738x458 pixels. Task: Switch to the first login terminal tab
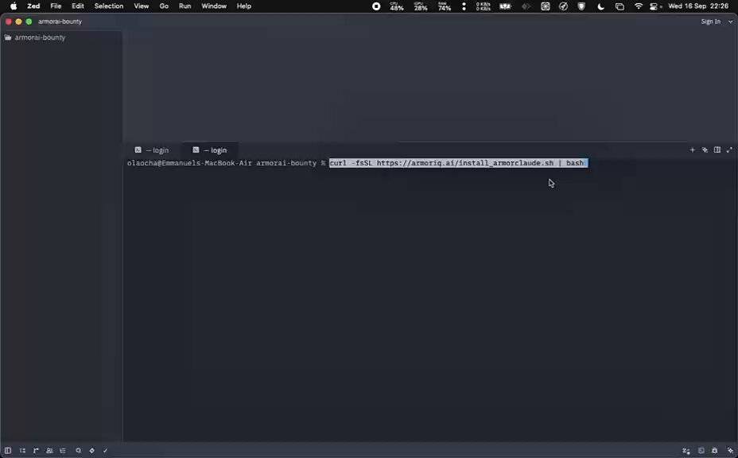point(152,150)
